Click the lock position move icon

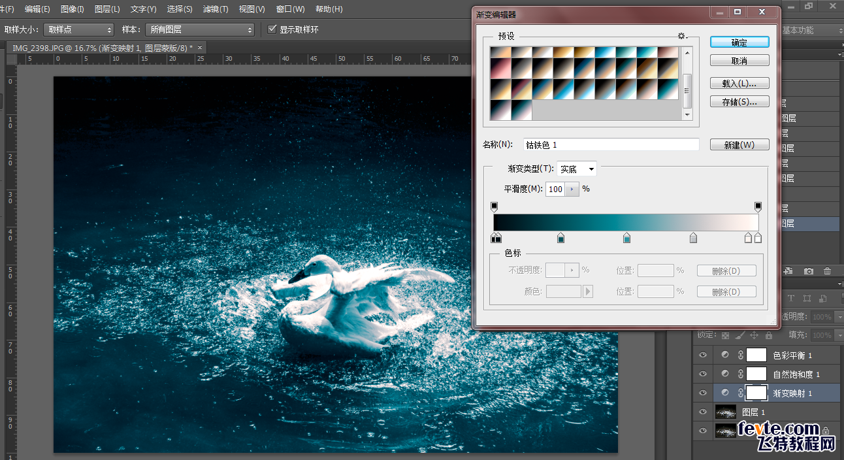coord(754,335)
